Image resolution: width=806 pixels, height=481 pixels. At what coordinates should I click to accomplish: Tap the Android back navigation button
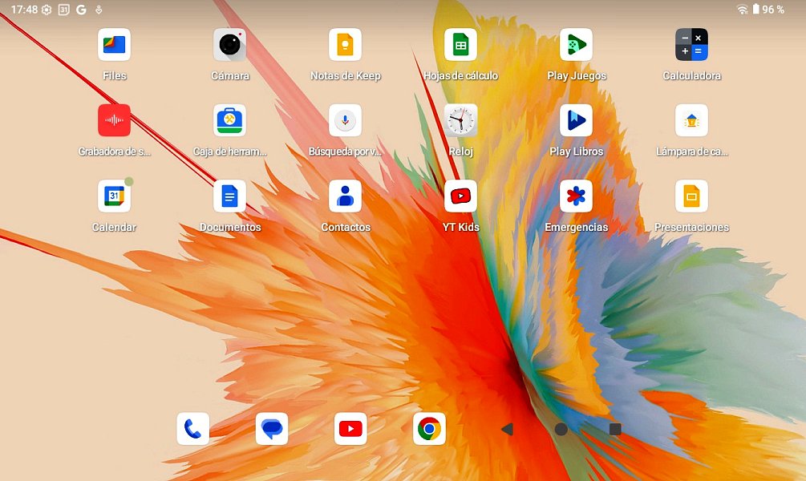507,429
